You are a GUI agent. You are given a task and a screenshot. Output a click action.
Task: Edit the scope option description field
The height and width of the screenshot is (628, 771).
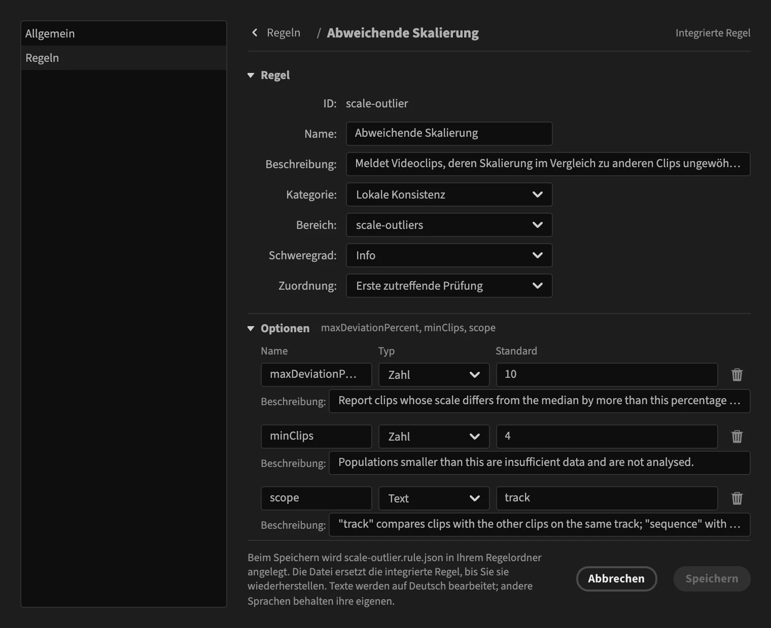[x=539, y=525]
